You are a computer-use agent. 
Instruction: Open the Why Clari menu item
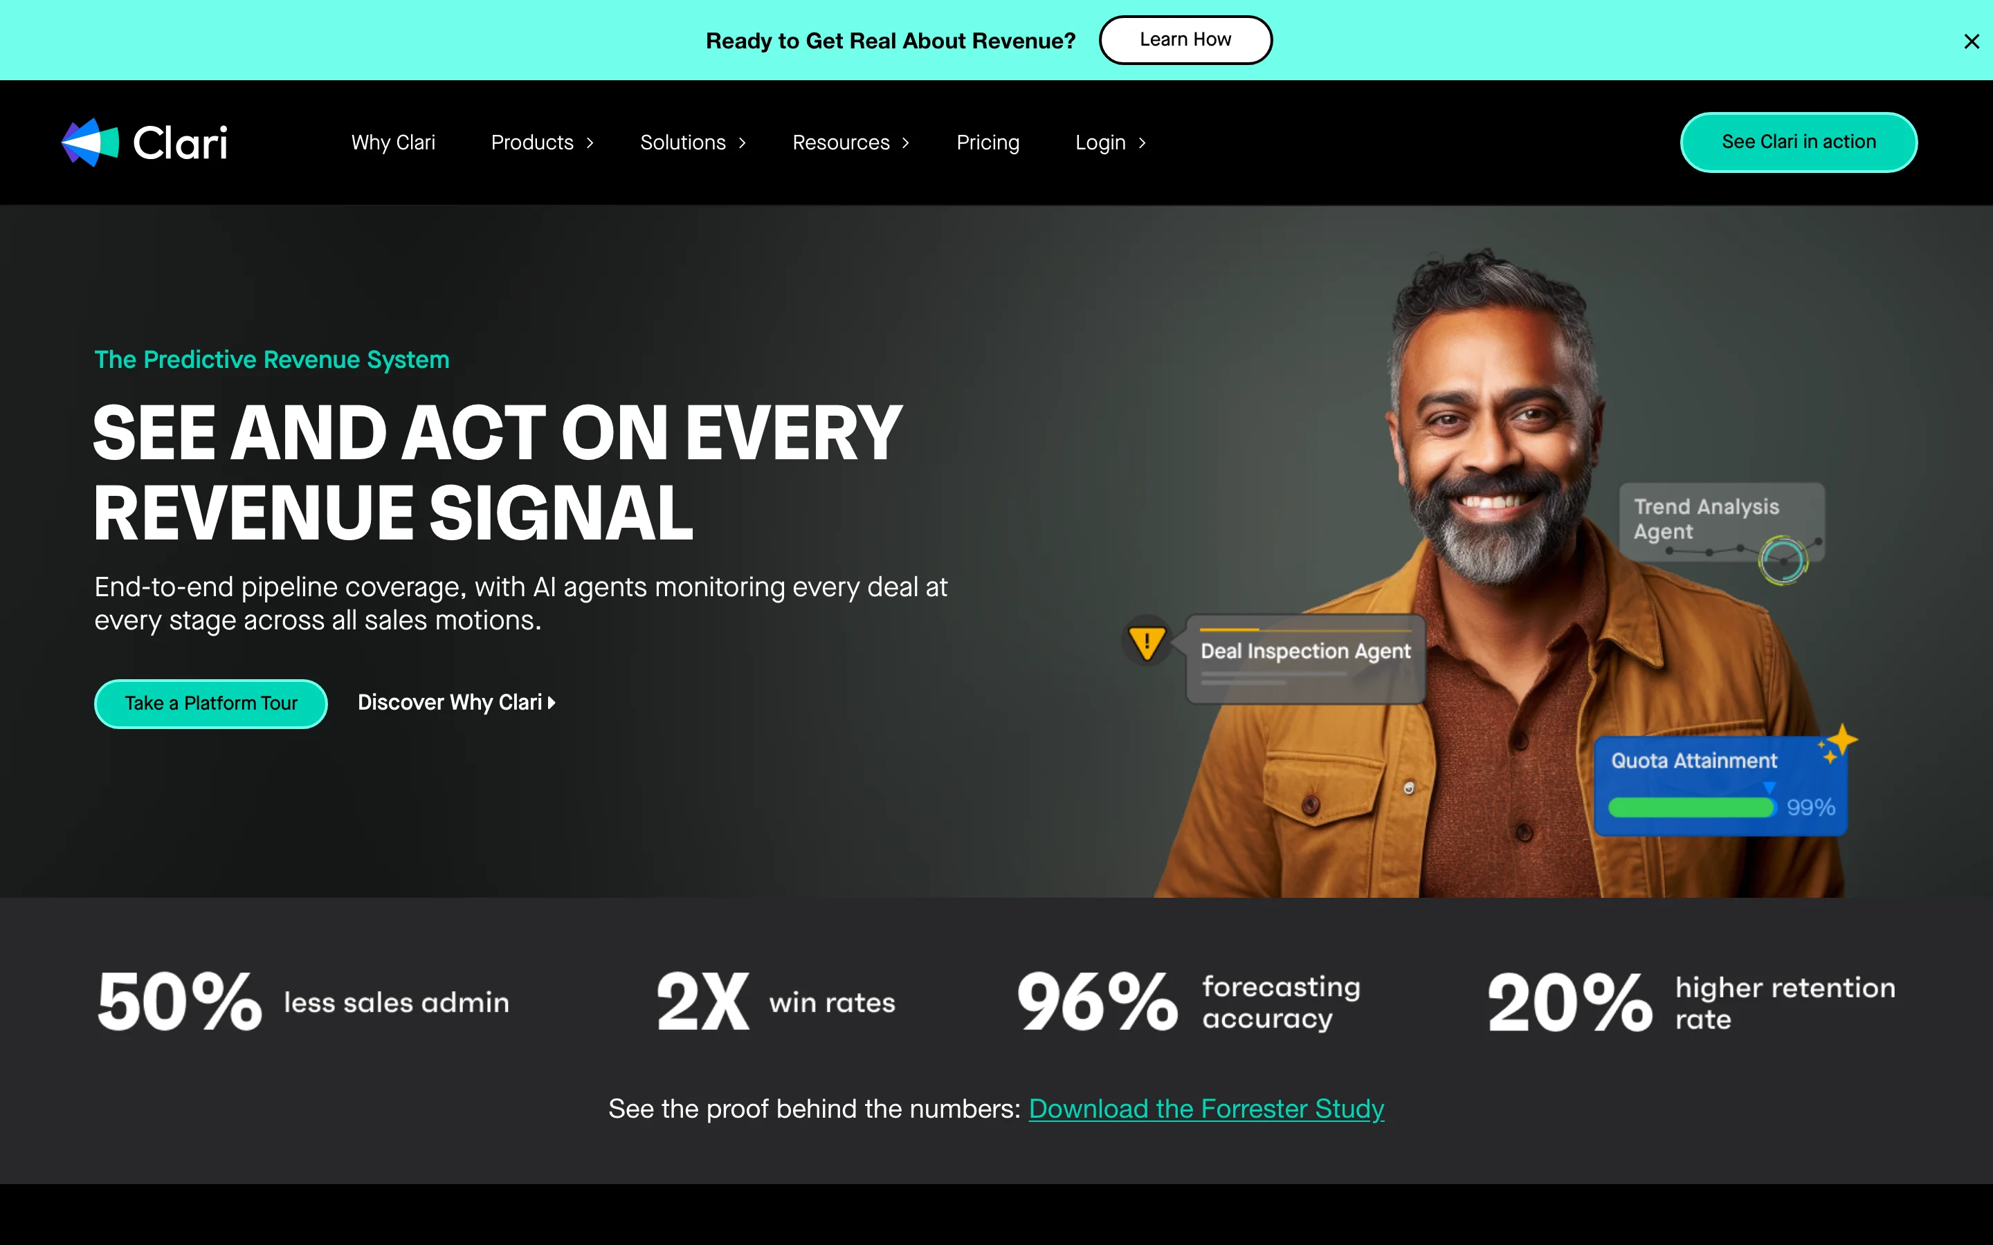[393, 143]
